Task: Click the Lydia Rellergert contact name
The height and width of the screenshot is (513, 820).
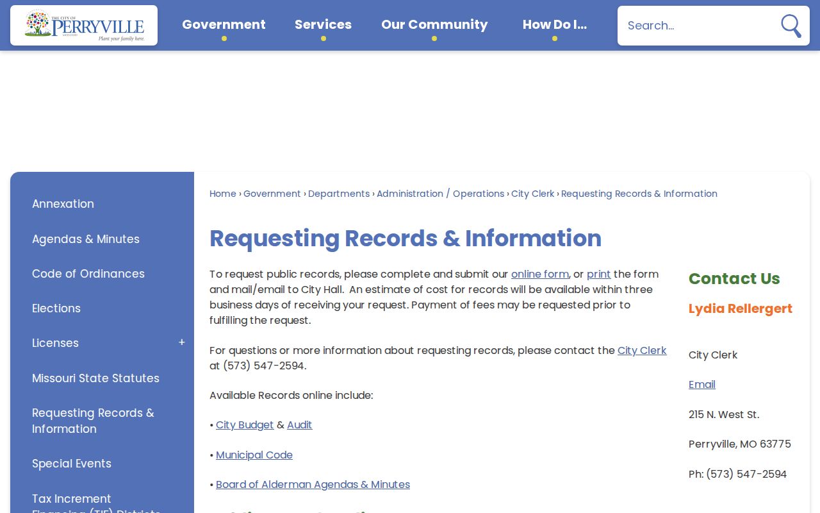Action: point(741,308)
